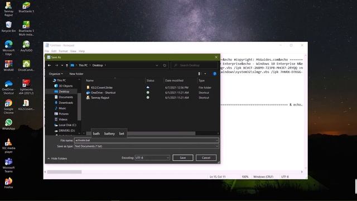
Task: Select 3D Objects in navigation tree
Action: pyautogui.click(x=66, y=86)
